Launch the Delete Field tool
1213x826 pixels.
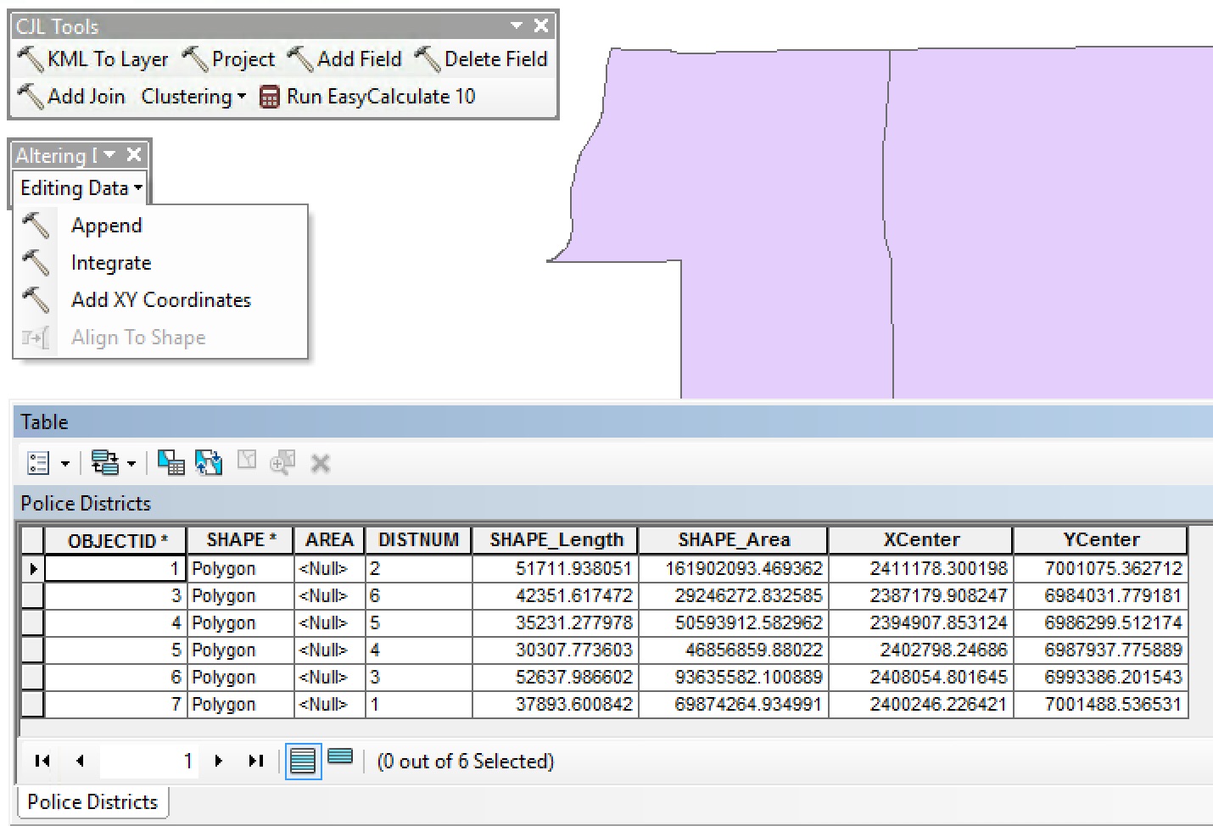481,59
